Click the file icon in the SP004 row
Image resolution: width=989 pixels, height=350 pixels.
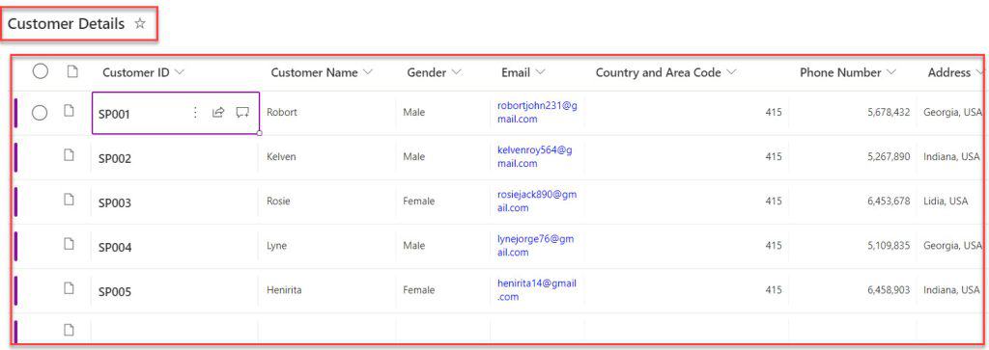70,244
